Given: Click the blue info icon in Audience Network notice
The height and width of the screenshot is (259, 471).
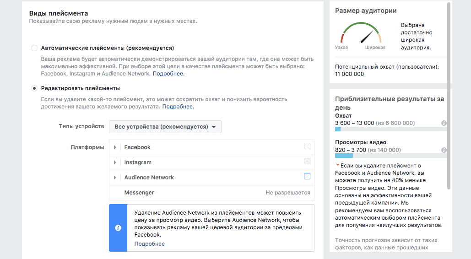Looking at the screenshot, I should [x=118, y=228].
